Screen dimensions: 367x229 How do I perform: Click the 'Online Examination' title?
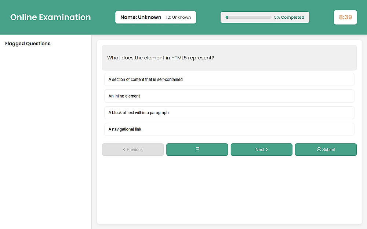coord(50,17)
